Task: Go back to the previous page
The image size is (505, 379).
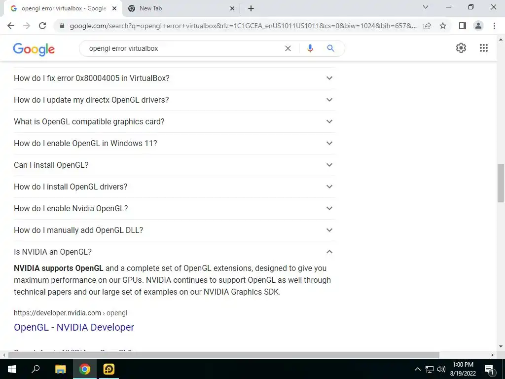Action: (x=11, y=26)
